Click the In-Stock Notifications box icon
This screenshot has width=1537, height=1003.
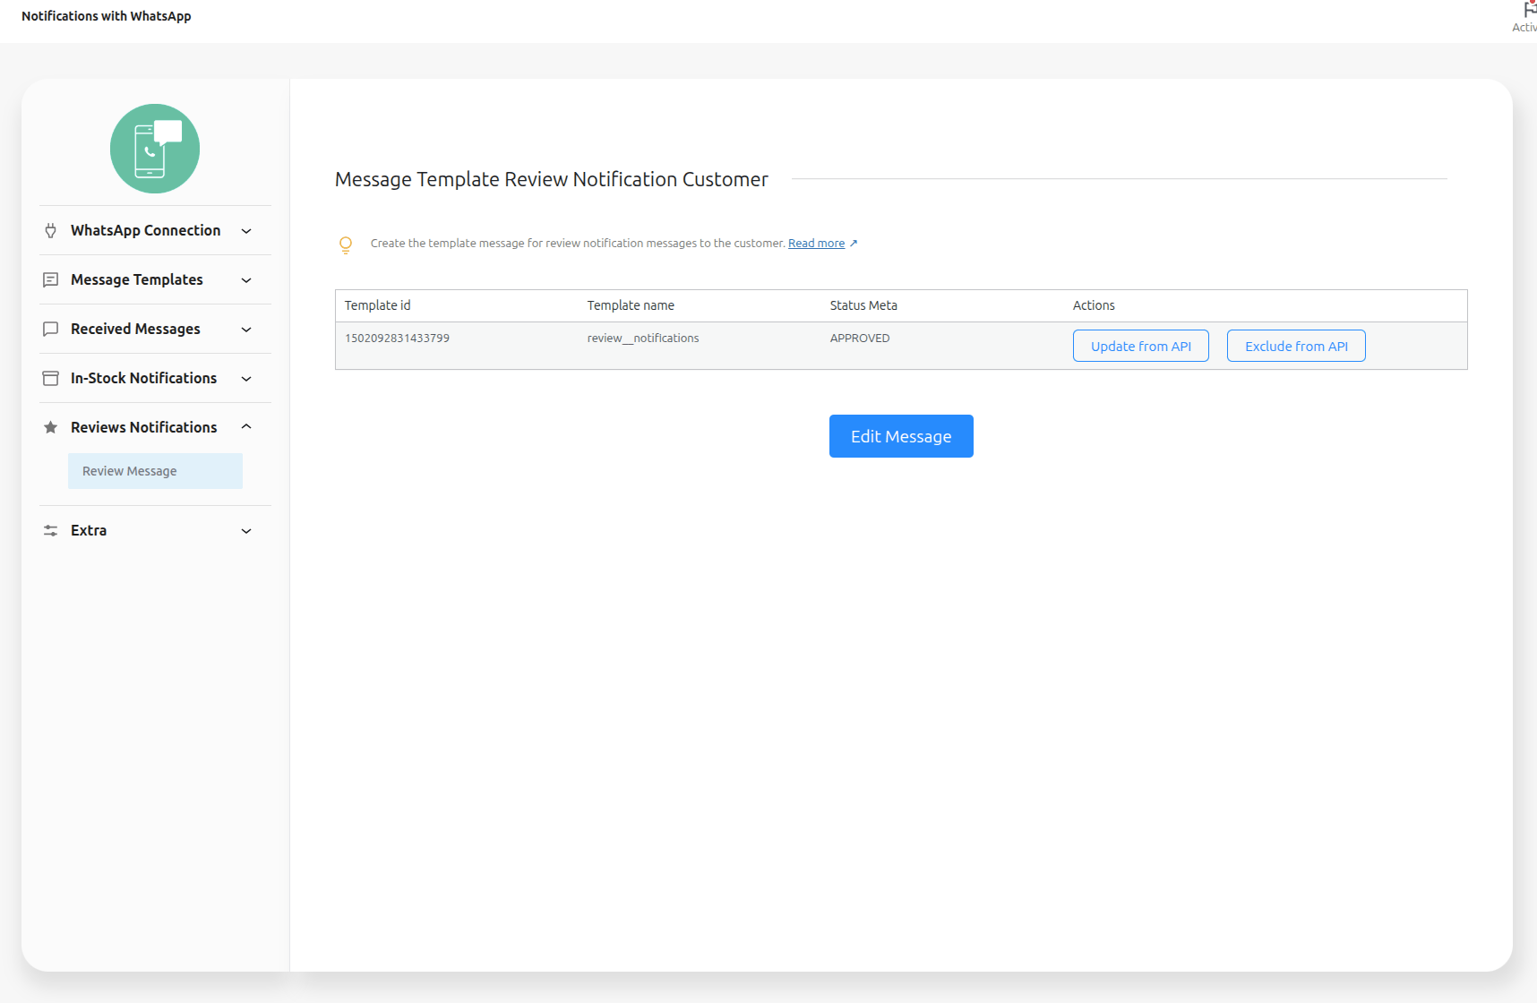coord(51,379)
